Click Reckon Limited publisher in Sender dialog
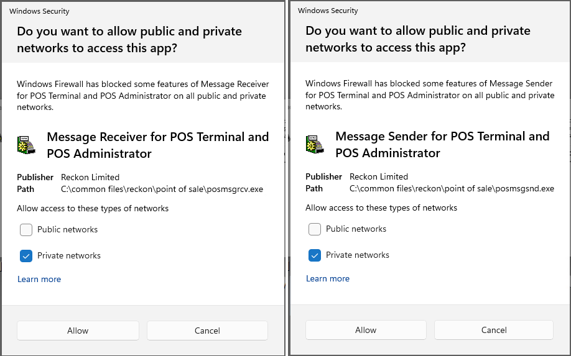 pos(379,176)
